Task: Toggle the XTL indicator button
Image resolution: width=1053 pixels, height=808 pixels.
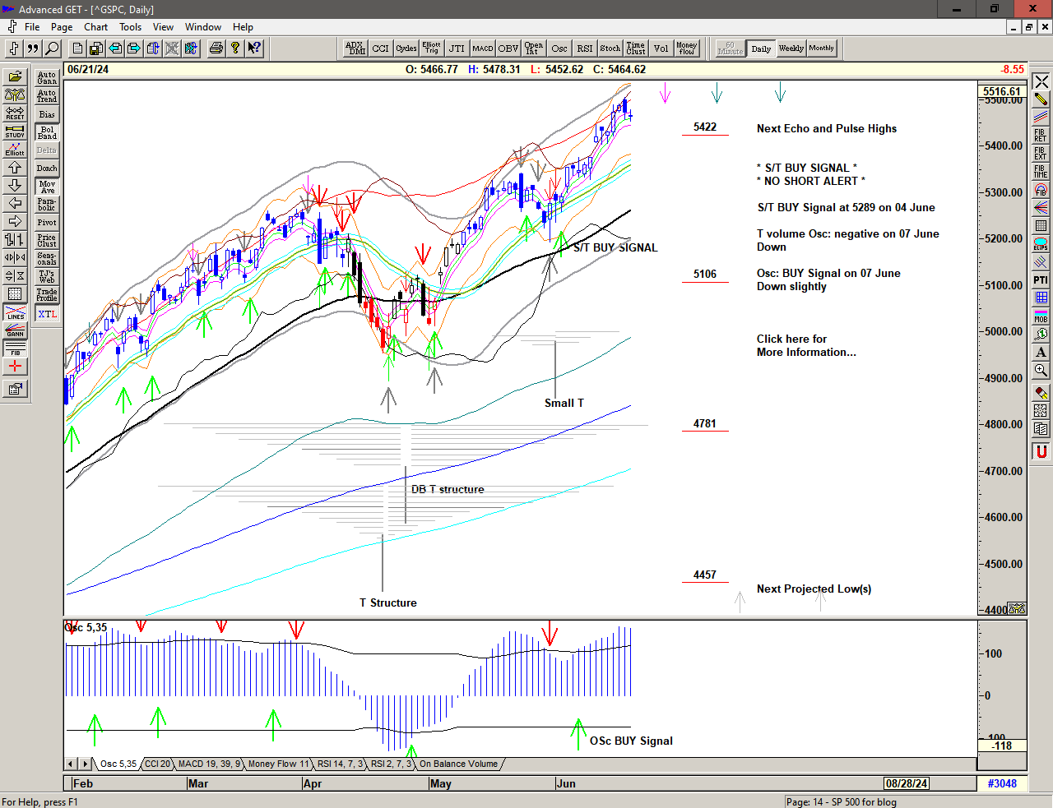Action: pos(47,314)
